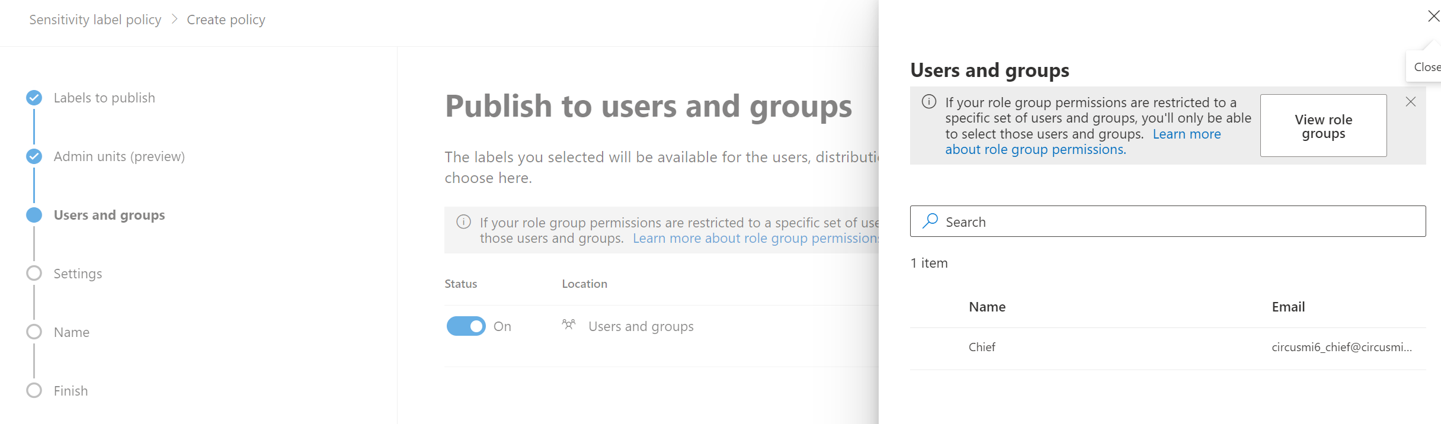Viewport: 1441px width, 424px height.
Task: Click the Settings step circle icon
Action: coord(34,273)
